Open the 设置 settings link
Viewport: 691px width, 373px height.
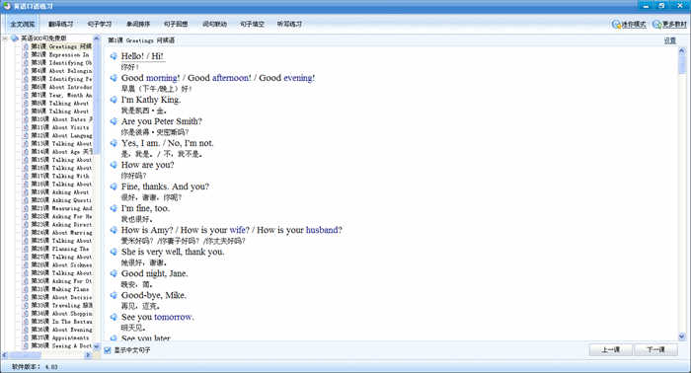pos(670,40)
